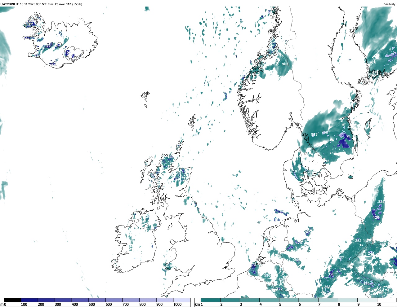This screenshot has width=397, height=307.
Task: Click the '92' value label in southern Sweden
Action: (327, 161)
